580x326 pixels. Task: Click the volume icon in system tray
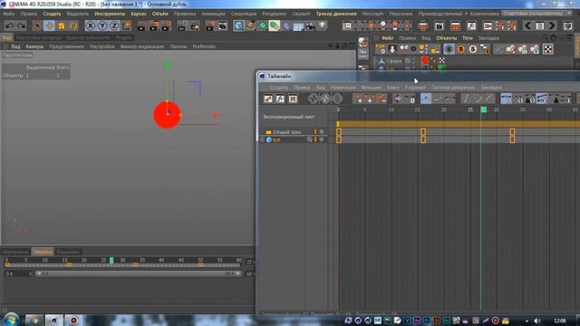point(536,321)
